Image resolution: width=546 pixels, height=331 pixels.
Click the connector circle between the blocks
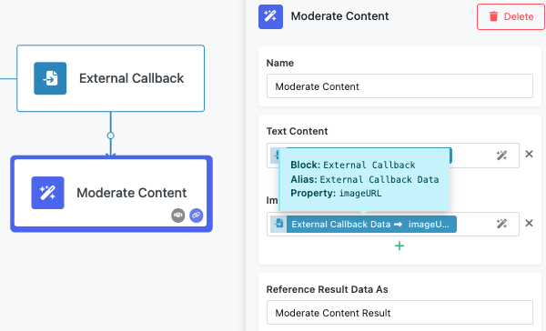coord(111,135)
